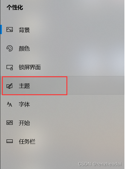This screenshot has width=126, height=169.
Task: Click the @renzheadai username watermark
Action: 107,164
